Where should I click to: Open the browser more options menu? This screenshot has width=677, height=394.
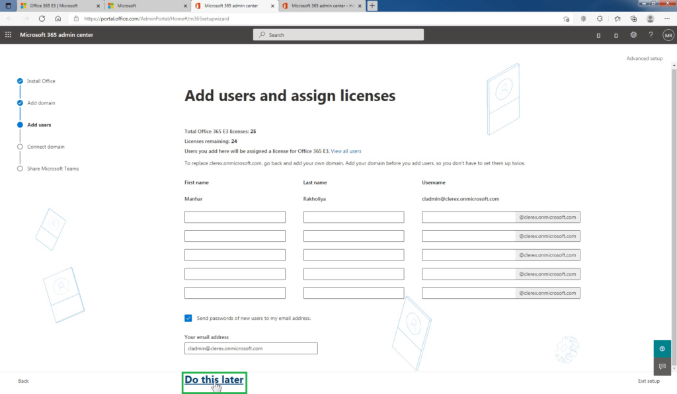tap(667, 19)
